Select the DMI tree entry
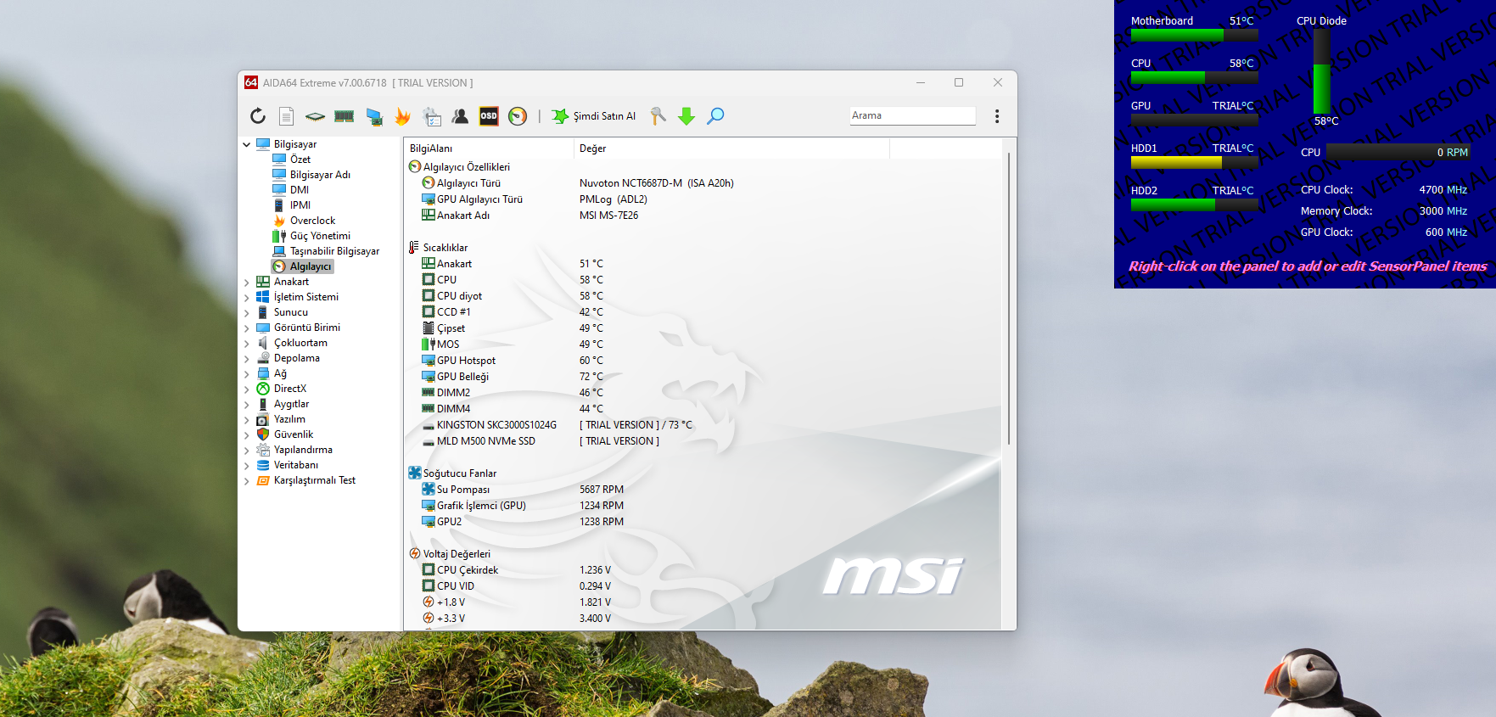 (299, 190)
